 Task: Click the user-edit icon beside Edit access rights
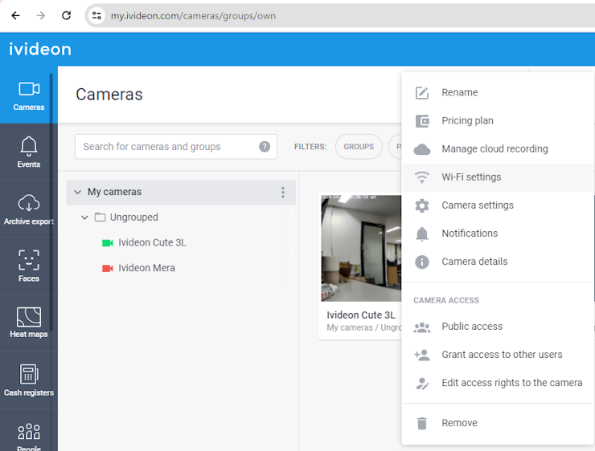pyautogui.click(x=422, y=384)
